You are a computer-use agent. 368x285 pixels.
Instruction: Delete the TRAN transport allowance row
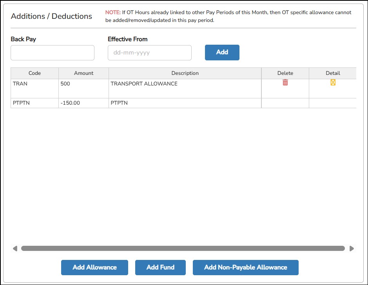[285, 82]
